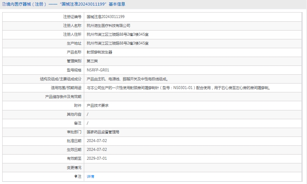Click the 产品技术要求 attachment value
307x184 pixels.
pos(97,106)
